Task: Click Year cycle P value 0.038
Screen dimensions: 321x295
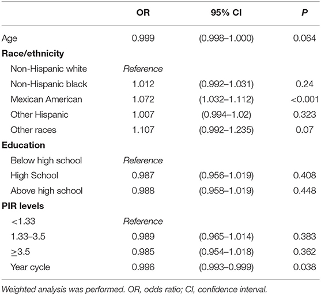Action: (x=305, y=267)
